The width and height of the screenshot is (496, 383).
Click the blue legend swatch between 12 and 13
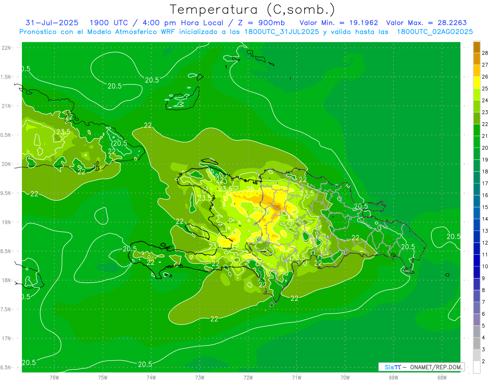tap(477, 237)
